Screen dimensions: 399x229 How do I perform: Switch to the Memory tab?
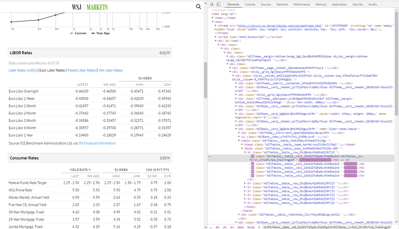click(x=321, y=4)
